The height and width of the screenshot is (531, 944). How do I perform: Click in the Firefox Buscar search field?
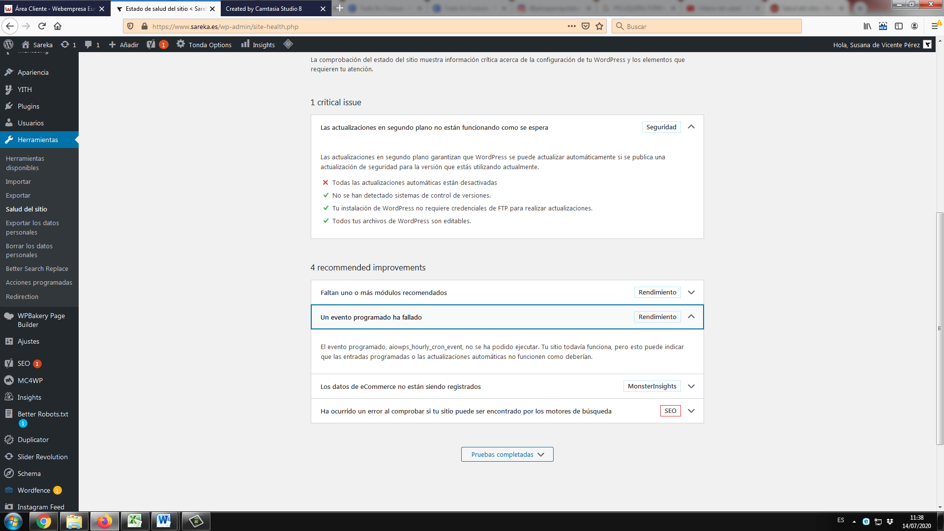(707, 26)
